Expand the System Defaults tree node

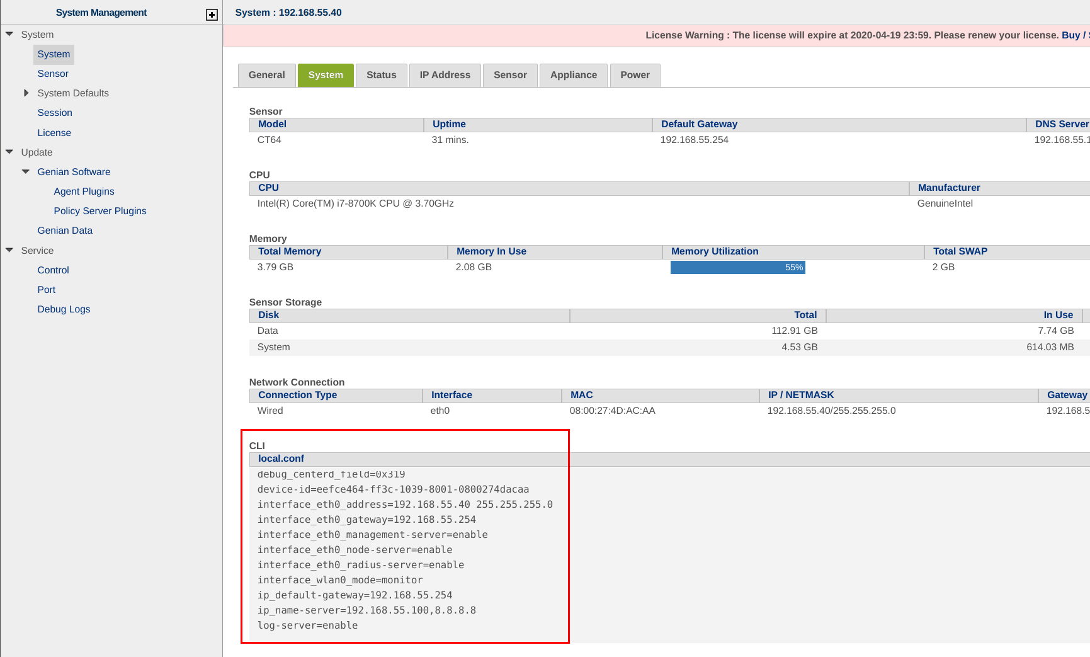[x=26, y=93]
